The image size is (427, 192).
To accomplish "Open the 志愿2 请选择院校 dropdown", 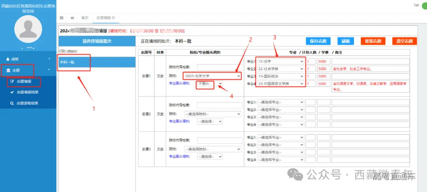I will tap(212, 114).
